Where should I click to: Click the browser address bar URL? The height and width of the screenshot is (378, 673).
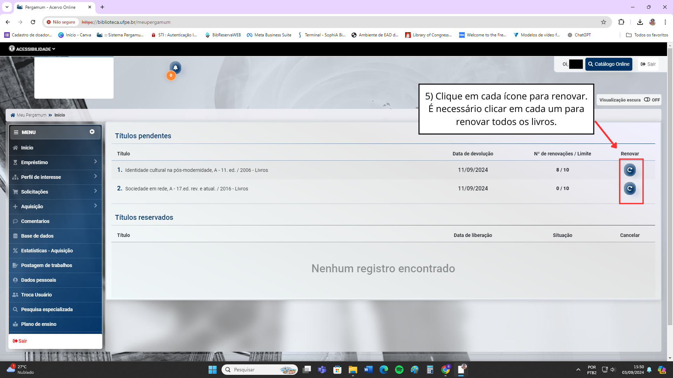coord(126,22)
